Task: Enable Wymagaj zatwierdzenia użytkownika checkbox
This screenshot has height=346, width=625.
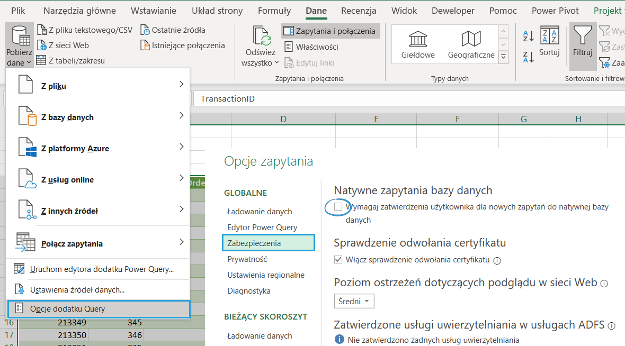Action: click(338, 207)
